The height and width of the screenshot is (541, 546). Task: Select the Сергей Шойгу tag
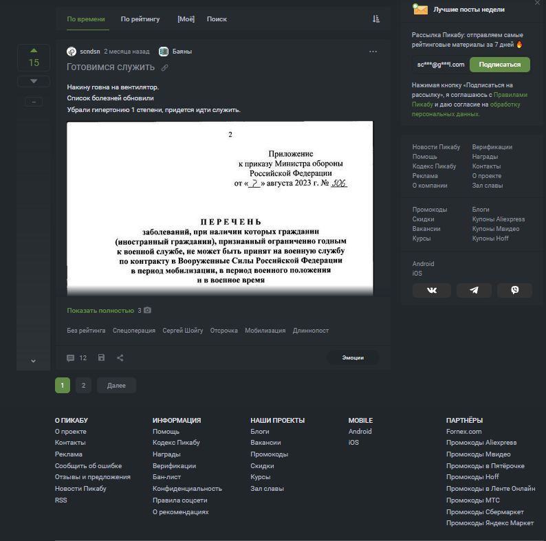coord(182,331)
